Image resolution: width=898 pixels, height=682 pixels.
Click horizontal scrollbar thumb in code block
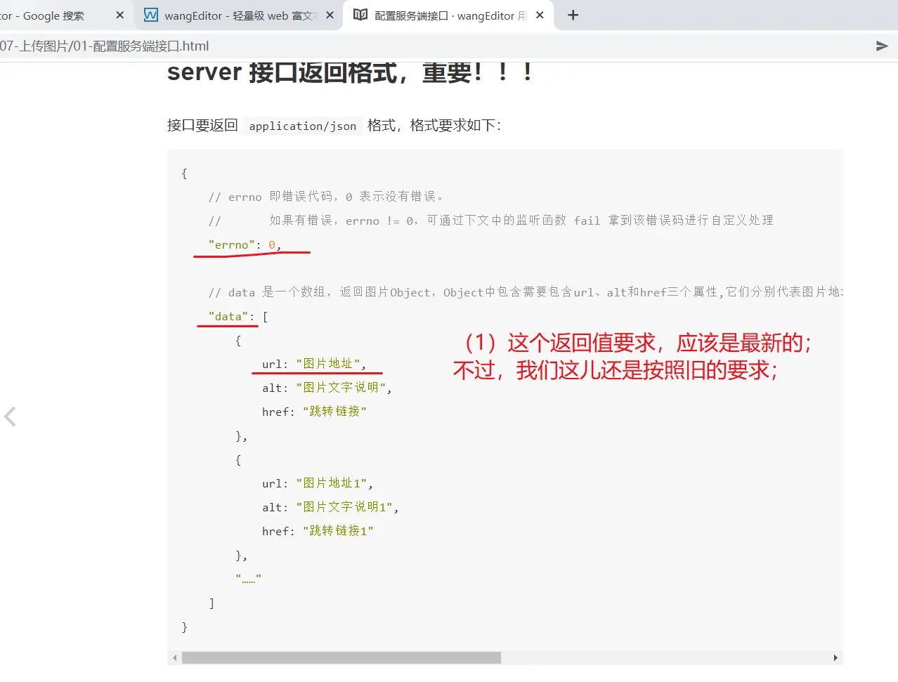[341, 658]
